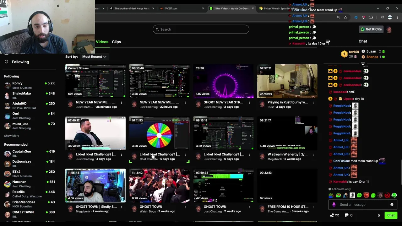Open the chat shop icon

coord(347,215)
